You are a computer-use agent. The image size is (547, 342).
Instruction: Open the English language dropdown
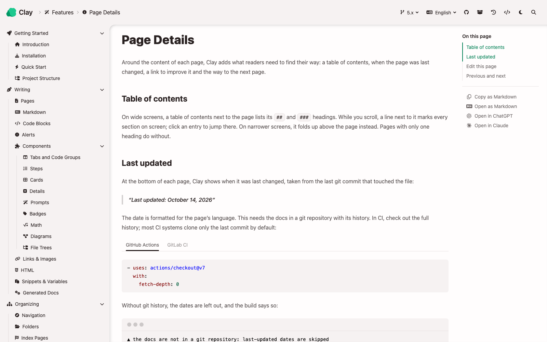tap(441, 12)
